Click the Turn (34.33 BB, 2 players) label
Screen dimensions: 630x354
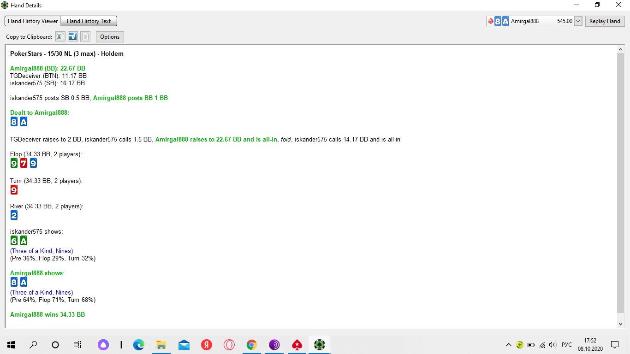46,181
